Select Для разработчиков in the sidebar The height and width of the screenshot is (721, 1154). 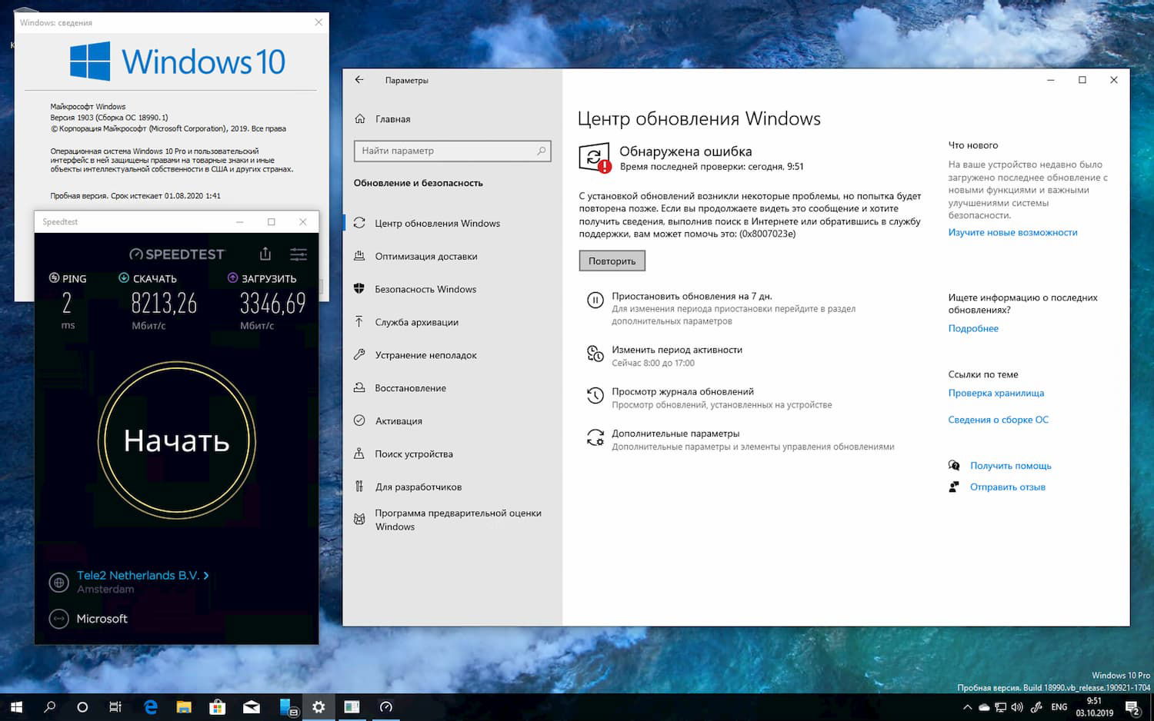tap(419, 487)
